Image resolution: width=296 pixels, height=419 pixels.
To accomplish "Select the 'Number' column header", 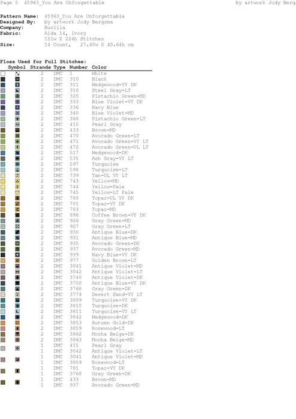I will 78,67.
